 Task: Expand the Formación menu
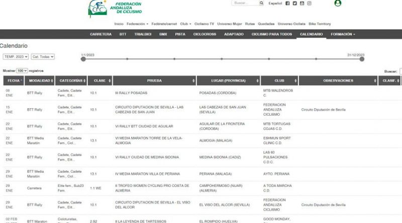343,34
